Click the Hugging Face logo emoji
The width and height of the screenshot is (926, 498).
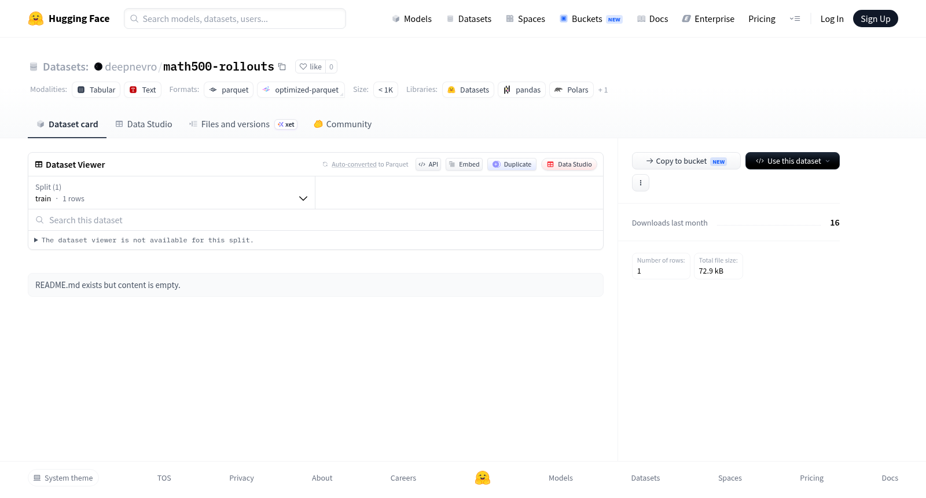point(36,19)
